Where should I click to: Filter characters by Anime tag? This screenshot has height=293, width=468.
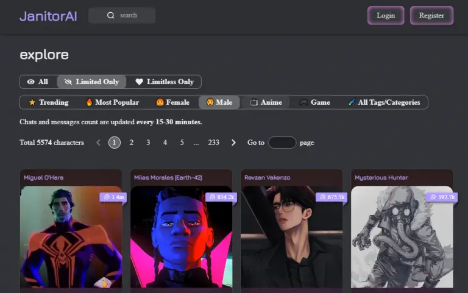(x=266, y=102)
